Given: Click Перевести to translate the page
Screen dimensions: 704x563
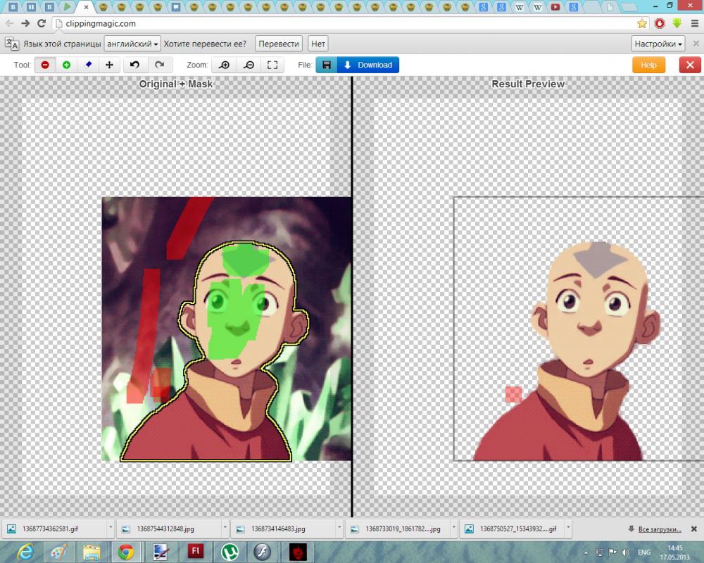Looking at the screenshot, I should pos(279,44).
